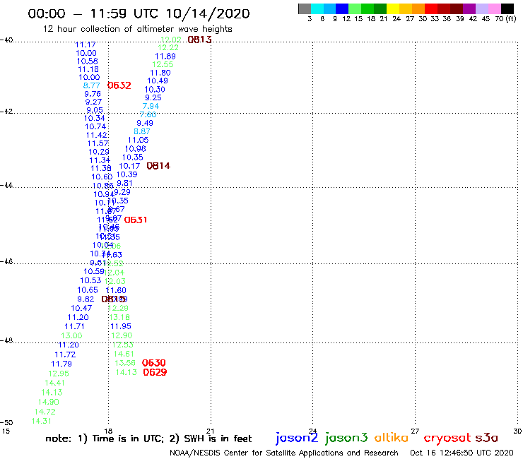Click the jason2 satellite legend label
This screenshot has height=459, width=523.
(x=297, y=438)
